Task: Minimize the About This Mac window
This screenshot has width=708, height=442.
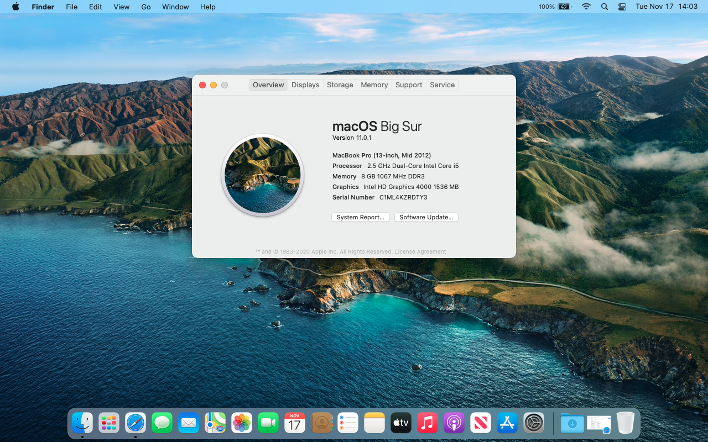Action: pos(214,85)
